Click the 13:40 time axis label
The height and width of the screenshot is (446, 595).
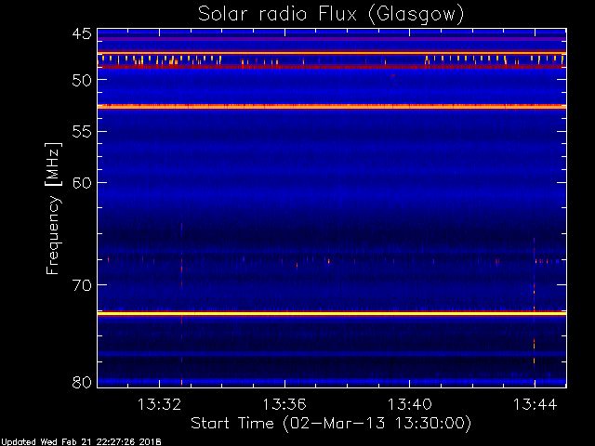tap(410, 404)
